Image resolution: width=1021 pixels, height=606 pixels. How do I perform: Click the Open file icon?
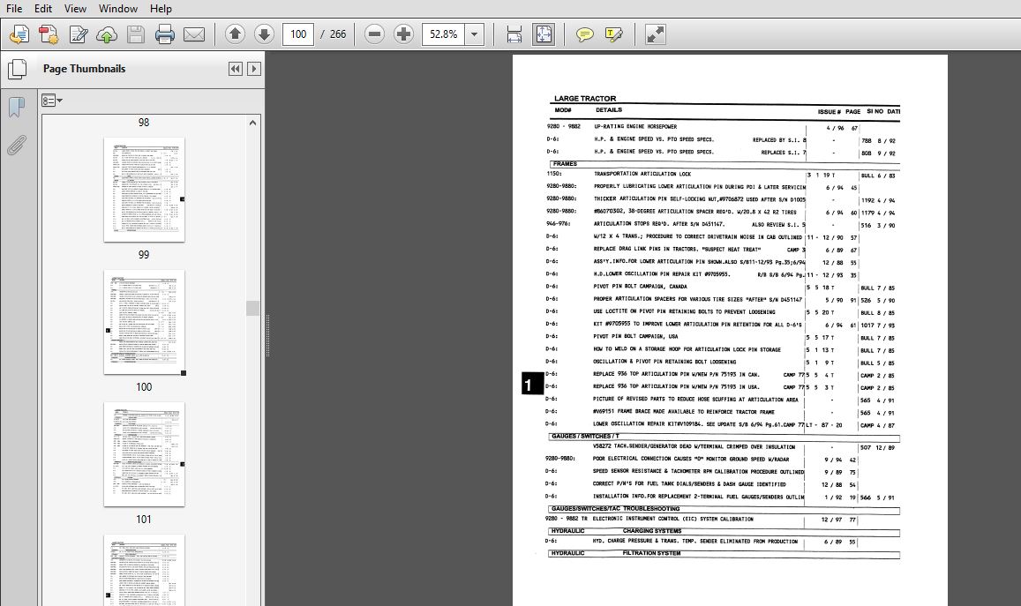(x=19, y=34)
